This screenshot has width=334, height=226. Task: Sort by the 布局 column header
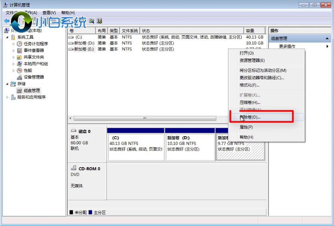pos(102,31)
